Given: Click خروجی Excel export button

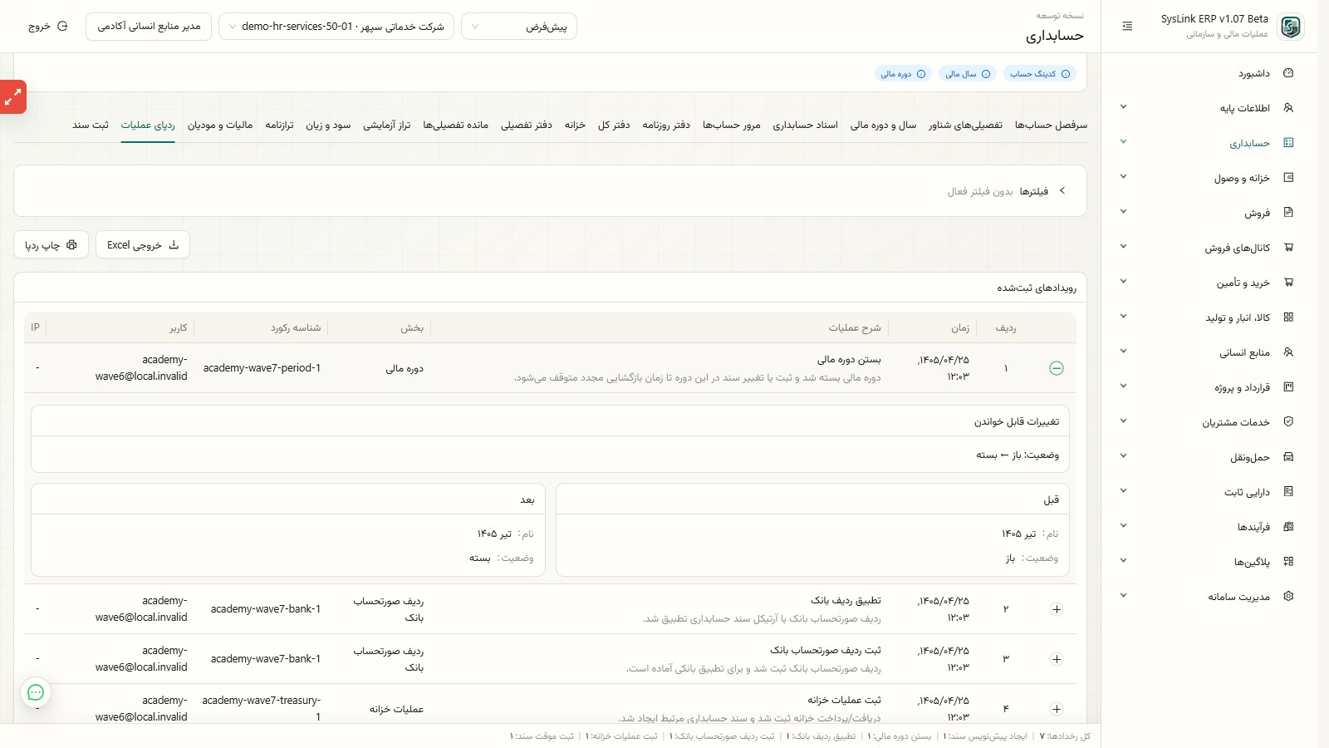Looking at the screenshot, I should click(143, 244).
